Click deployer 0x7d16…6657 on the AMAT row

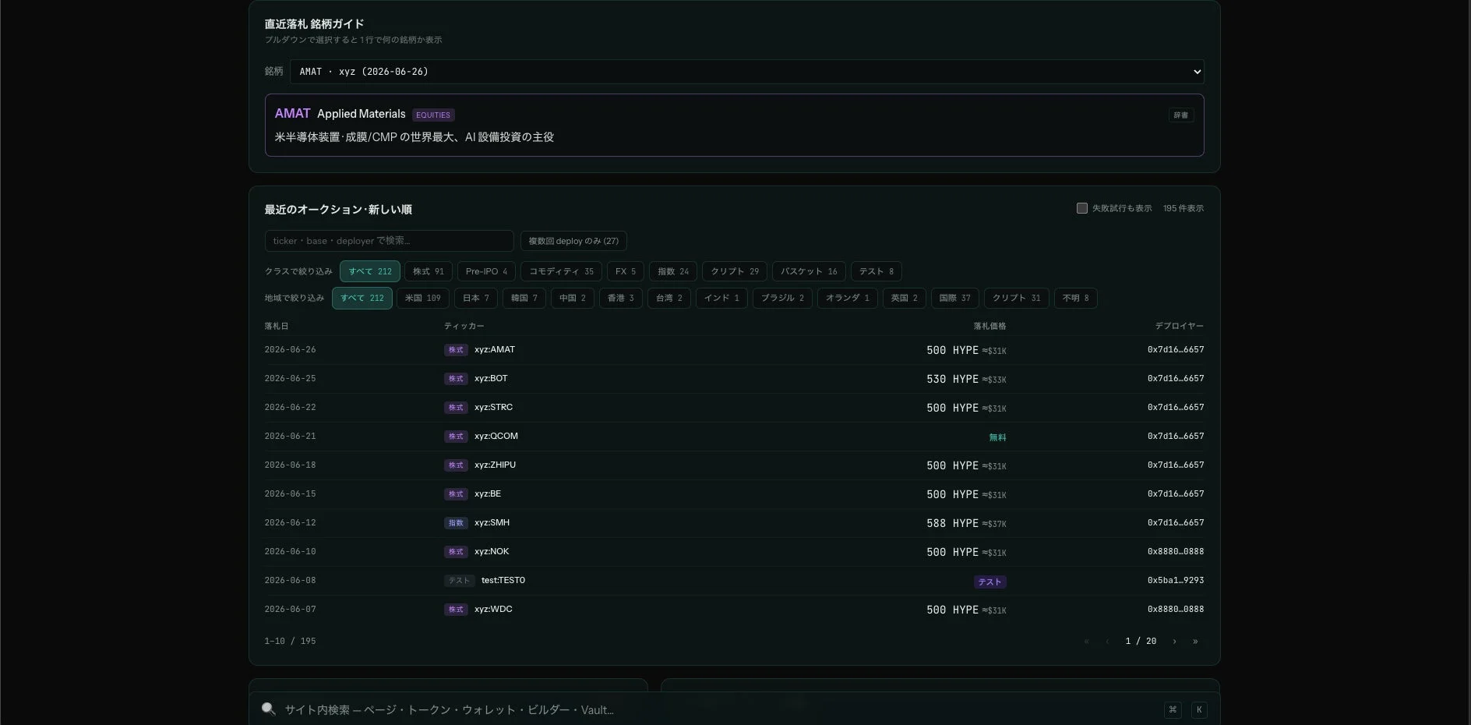(1176, 350)
